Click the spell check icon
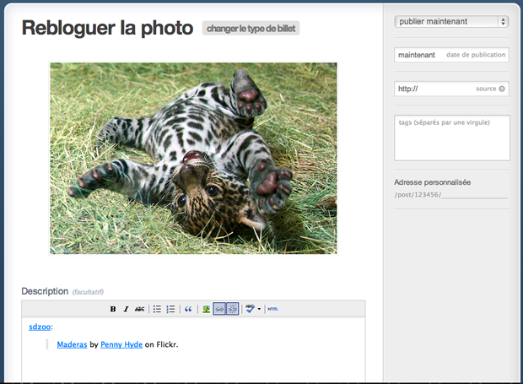This screenshot has height=384, width=523. (249, 309)
